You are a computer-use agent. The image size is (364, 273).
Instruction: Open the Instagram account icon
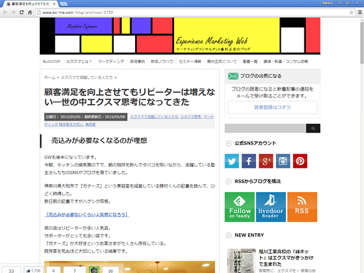283,161
